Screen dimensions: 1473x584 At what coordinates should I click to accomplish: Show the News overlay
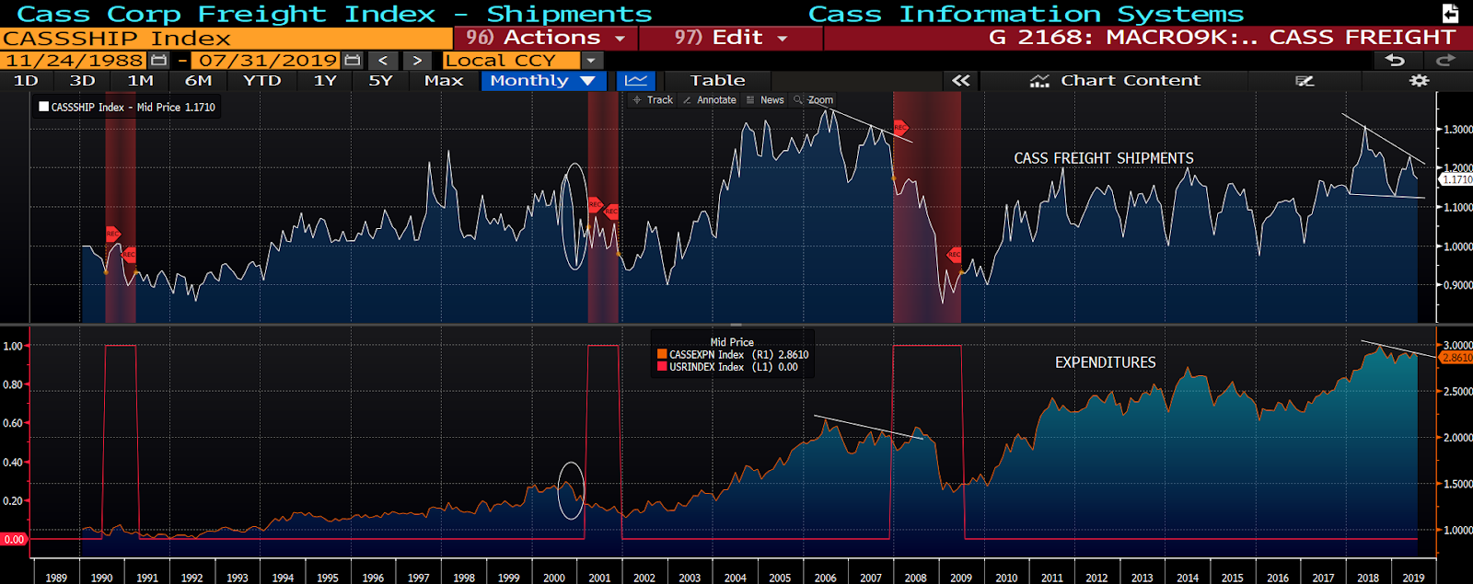[765, 100]
